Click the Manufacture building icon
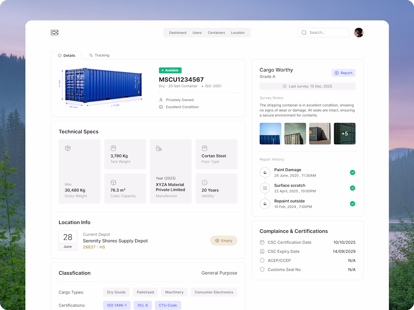The image size is (414, 310). (159, 148)
